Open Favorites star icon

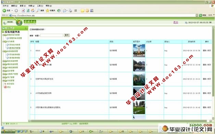(x=48, y=11)
